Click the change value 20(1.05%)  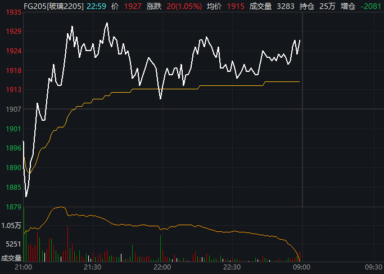[182, 6]
